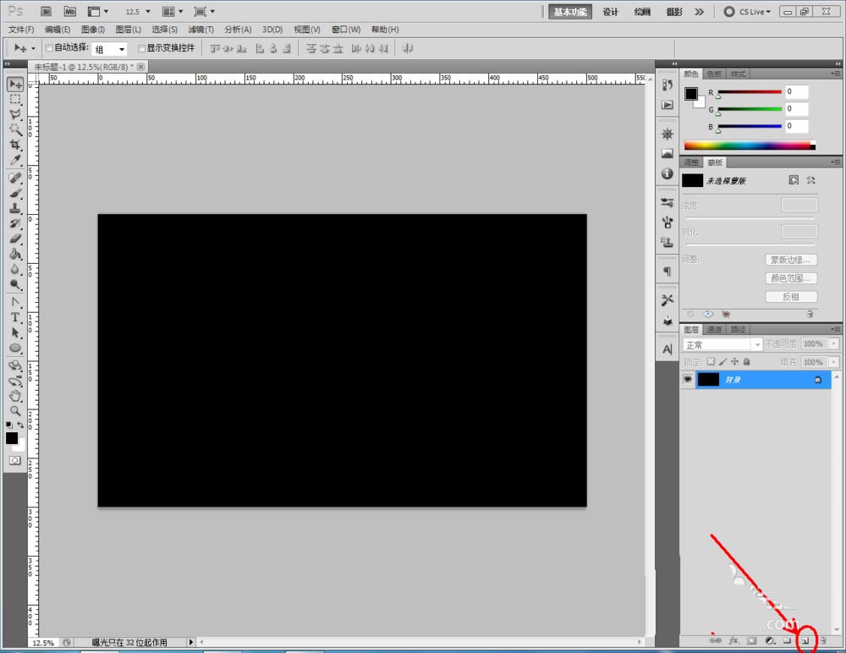The width and height of the screenshot is (846, 653).
Task: Select the Hand tool
Action: point(15,396)
